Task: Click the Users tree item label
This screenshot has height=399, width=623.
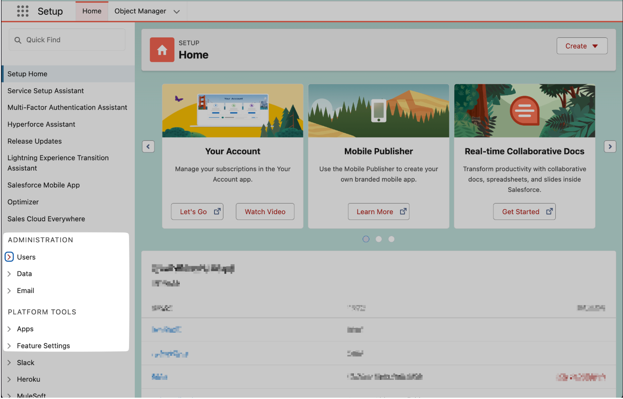Action: point(26,257)
